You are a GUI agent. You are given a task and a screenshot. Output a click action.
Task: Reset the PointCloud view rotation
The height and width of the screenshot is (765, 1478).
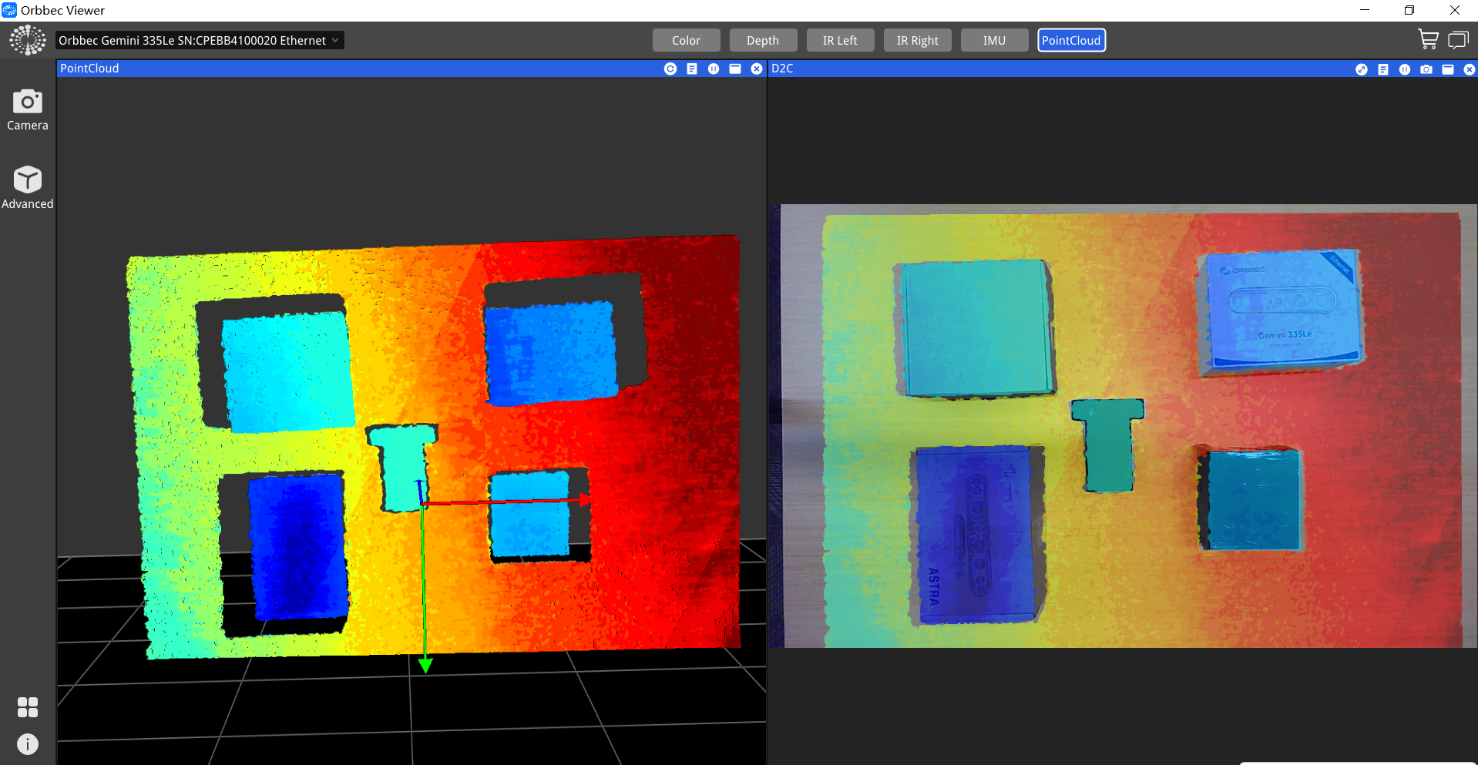pos(670,69)
